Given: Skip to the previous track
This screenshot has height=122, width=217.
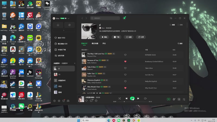Looking at the screenshot, I should pyautogui.click(x=126, y=98).
